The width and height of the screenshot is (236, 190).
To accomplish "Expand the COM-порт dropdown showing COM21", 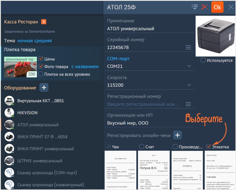I will tap(189, 67).
